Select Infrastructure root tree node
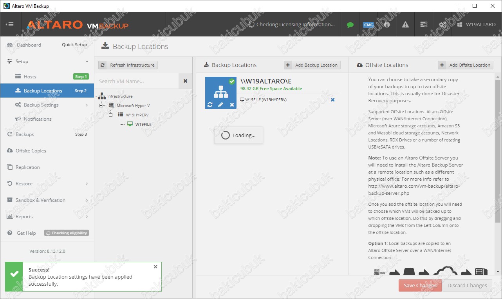Screen dimensions: 502x299 (x=120, y=96)
